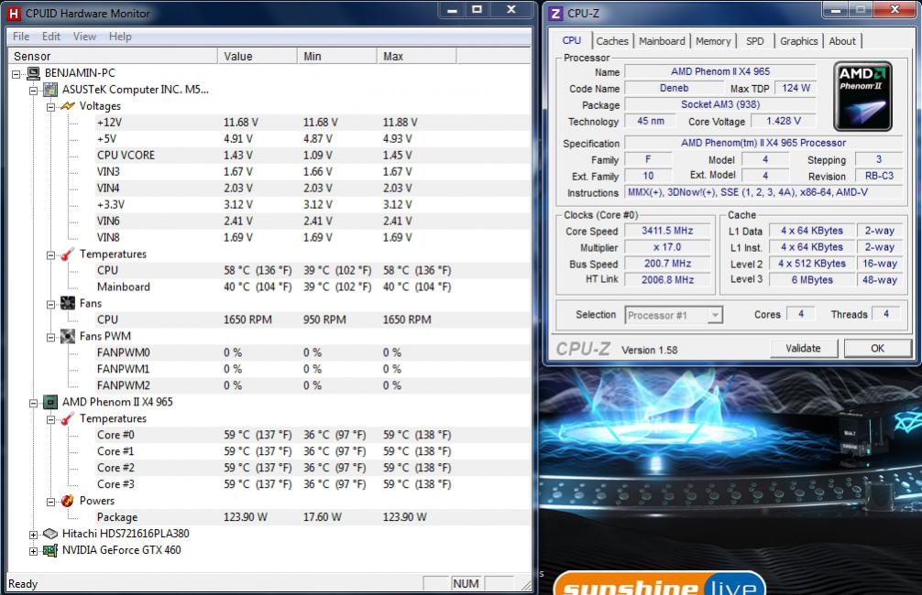The width and height of the screenshot is (922, 595).
Task: Open the View menu
Action: (x=84, y=37)
